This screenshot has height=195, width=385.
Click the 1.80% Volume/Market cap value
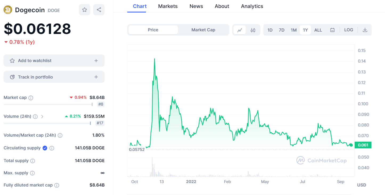pyautogui.click(x=99, y=135)
